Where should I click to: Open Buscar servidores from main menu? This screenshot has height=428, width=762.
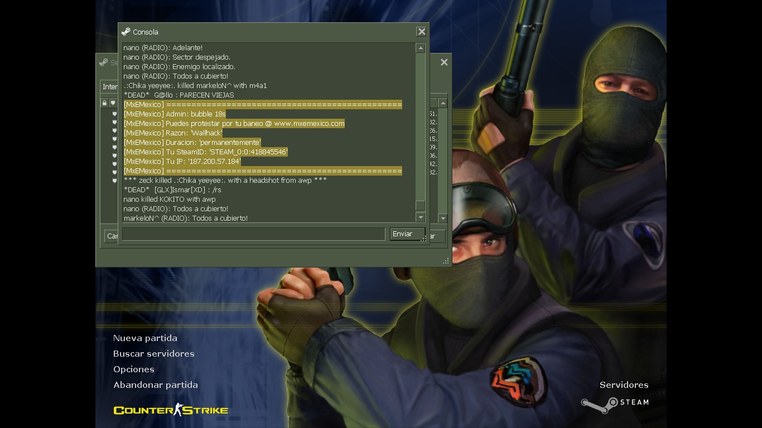pyautogui.click(x=153, y=354)
